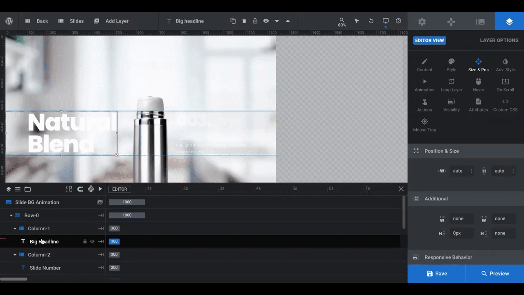Open the Mouse Trap settings
Screen dimensions: 524x295
(425, 125)
